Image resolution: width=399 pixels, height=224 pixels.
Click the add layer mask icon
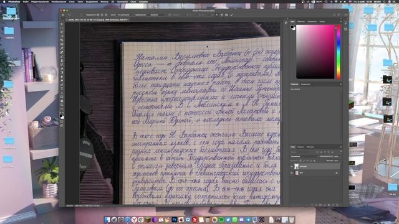tap(320, 205)
